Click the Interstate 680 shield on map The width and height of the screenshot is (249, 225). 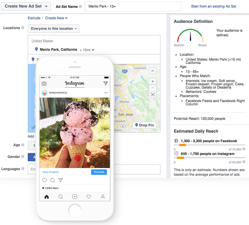(x=125, y=71)
